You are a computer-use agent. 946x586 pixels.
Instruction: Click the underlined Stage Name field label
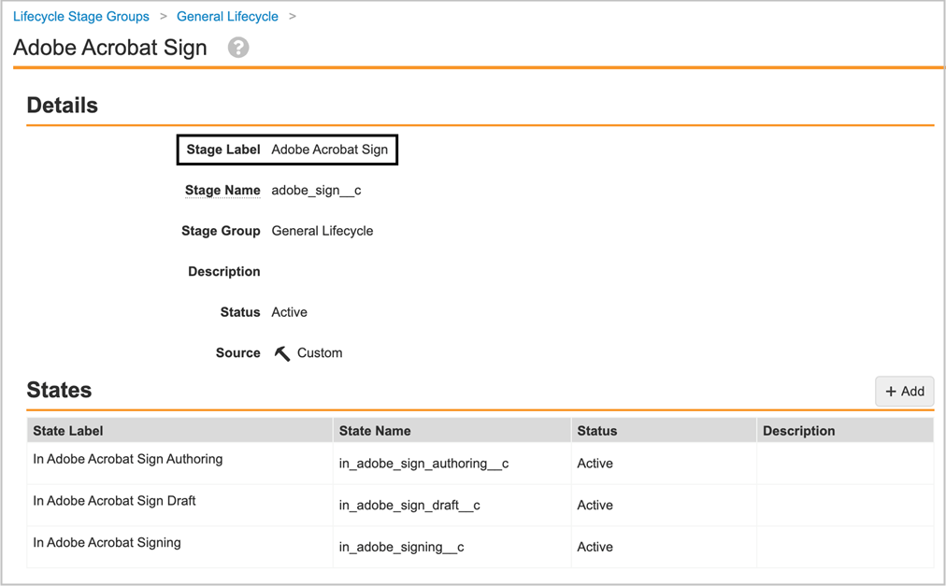pyautogui.click(x=222, y=190)
